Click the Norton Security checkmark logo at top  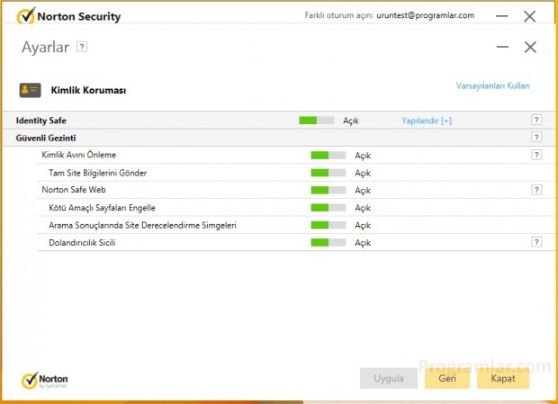pyautogui.click(x=26, y=15)
